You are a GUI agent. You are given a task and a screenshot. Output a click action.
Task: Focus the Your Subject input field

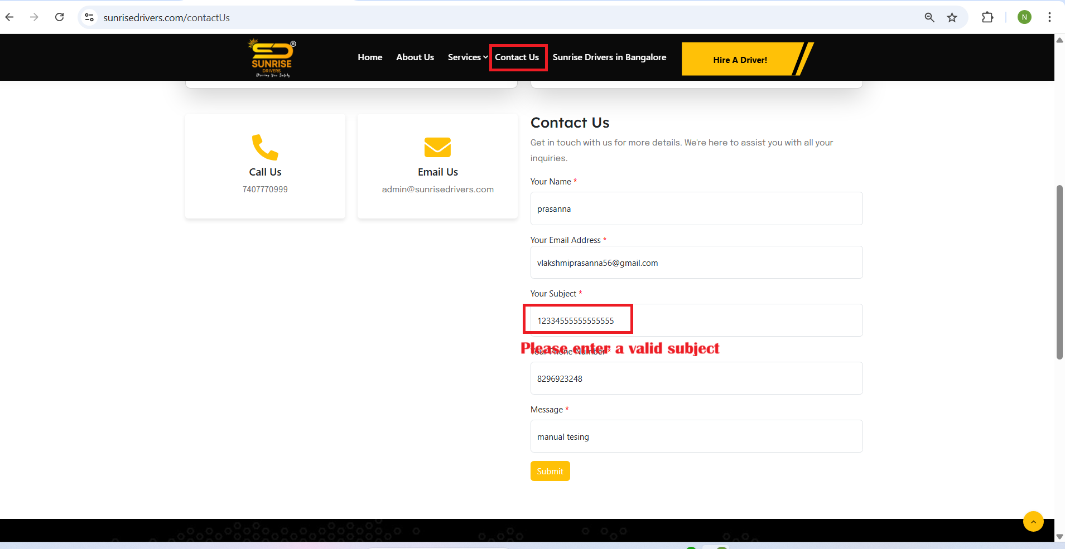(x=696, y=320)
